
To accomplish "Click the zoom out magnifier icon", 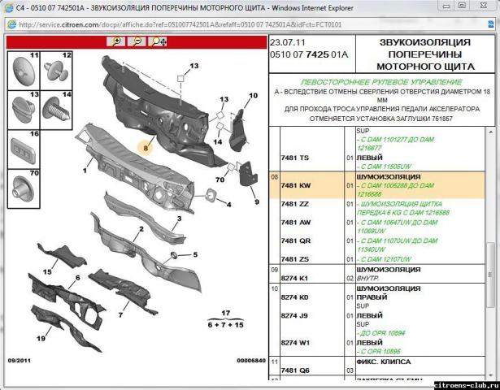I will (x=137, y=41).
